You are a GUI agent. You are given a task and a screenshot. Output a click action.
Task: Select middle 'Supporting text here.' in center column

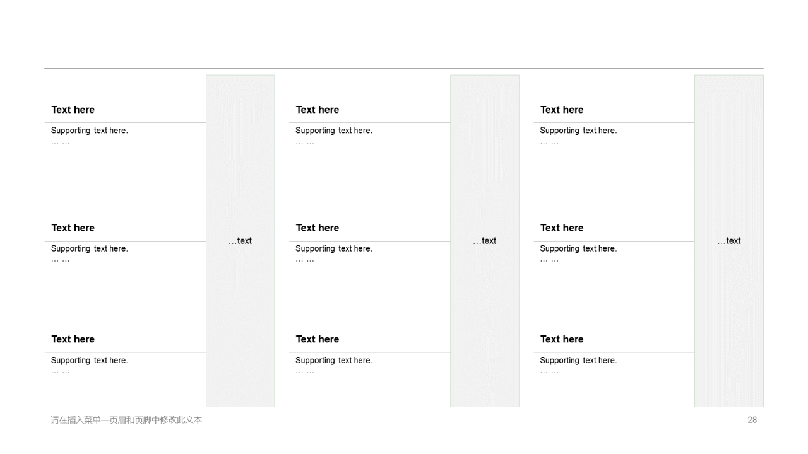tap(334, 248)
